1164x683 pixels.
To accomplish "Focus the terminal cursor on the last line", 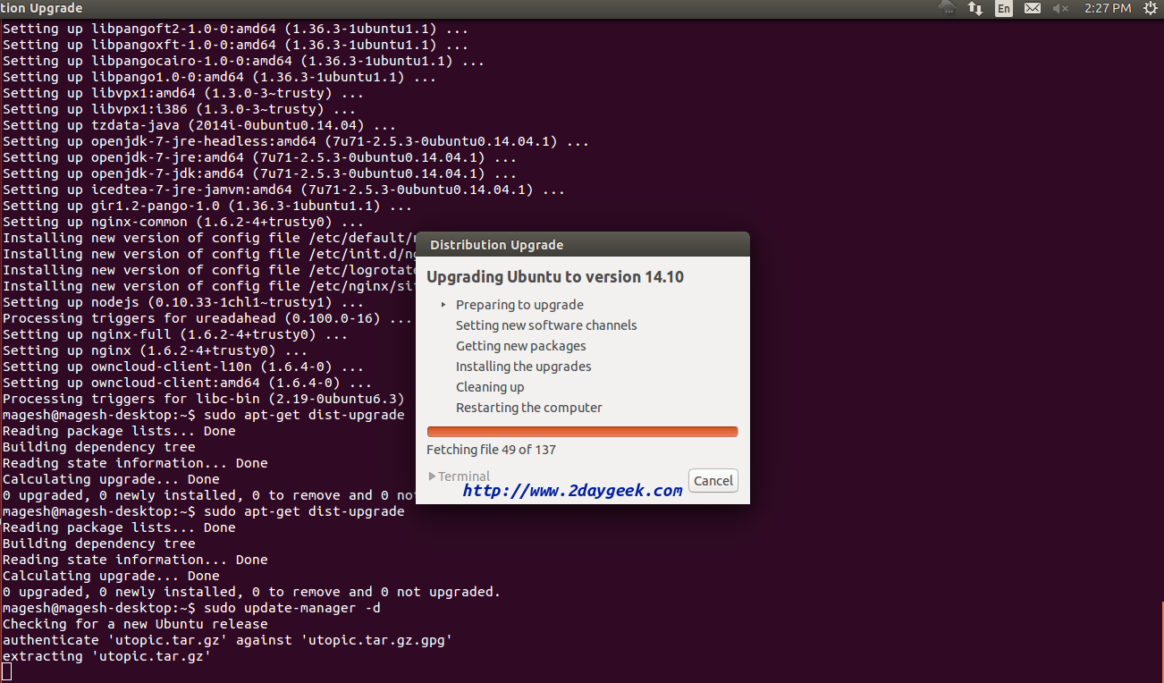I will (7, 671).
